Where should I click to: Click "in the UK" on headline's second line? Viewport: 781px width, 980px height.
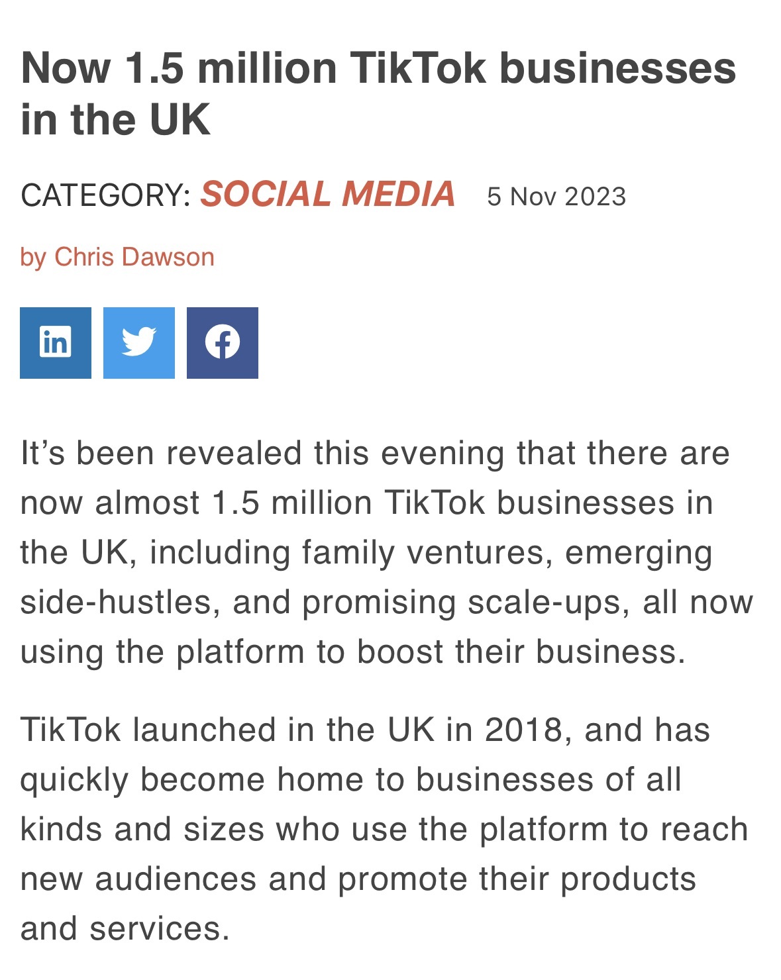pos(115,119)
